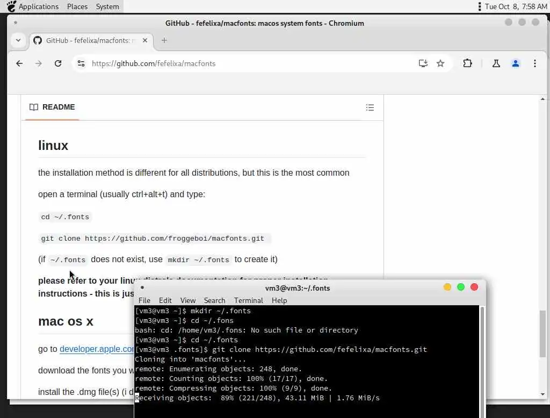The image size is (550, 418).
Task: Click the scroll down arrow in Chromium
Action: pyautogui.click(x=542, y=394)
